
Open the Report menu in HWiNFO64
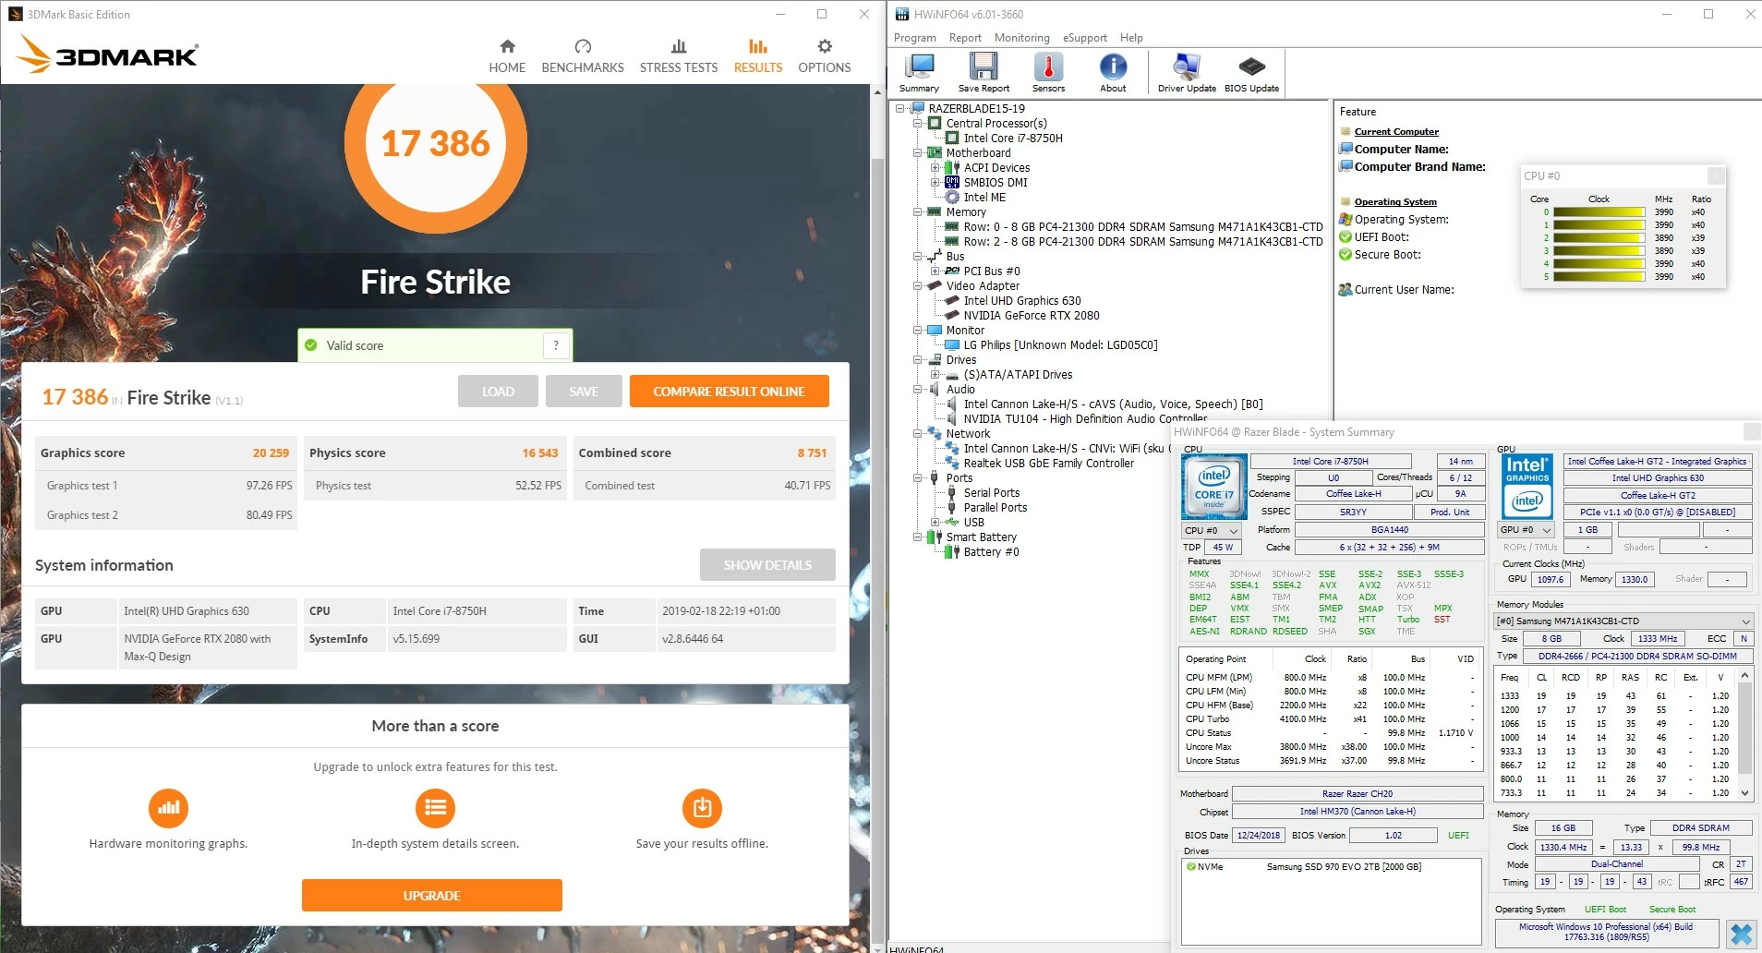pos(965,38)
